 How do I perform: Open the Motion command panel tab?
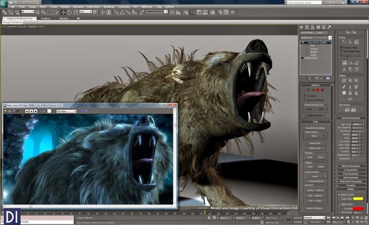pyautogui.click(x=318, y=27)
